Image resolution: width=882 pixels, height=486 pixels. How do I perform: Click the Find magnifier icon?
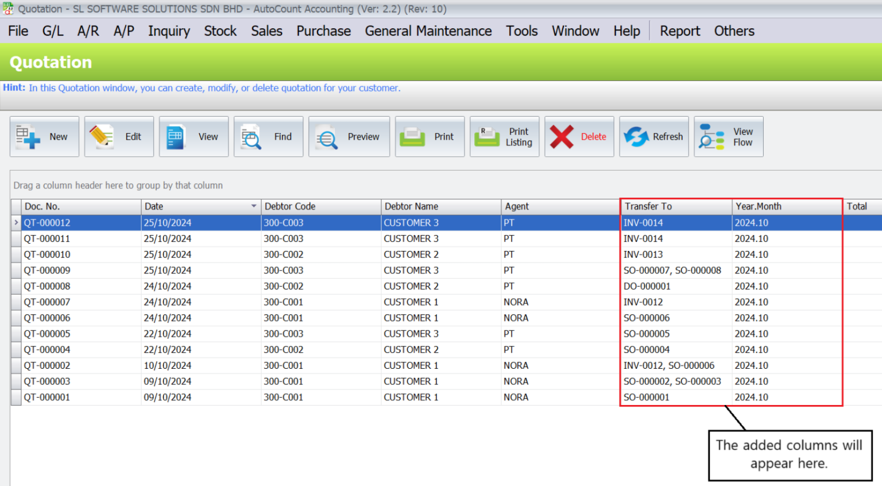coord(251,137)
